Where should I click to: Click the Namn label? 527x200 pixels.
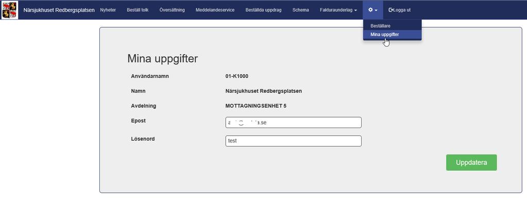point(138,91)
